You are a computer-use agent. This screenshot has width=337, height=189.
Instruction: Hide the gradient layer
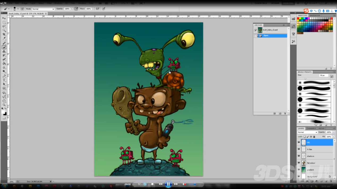[x=299, y=170]
